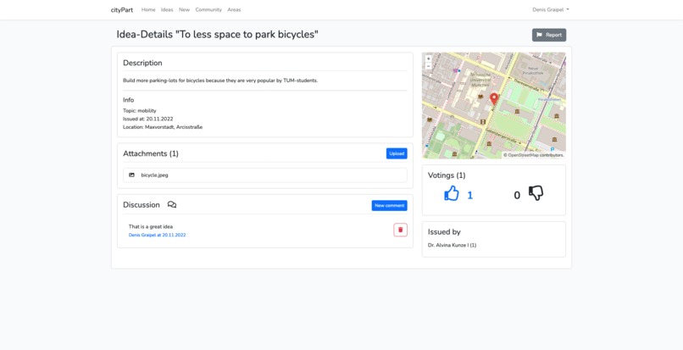
Task: Click the upvote count 1
Action: point(469,195)
